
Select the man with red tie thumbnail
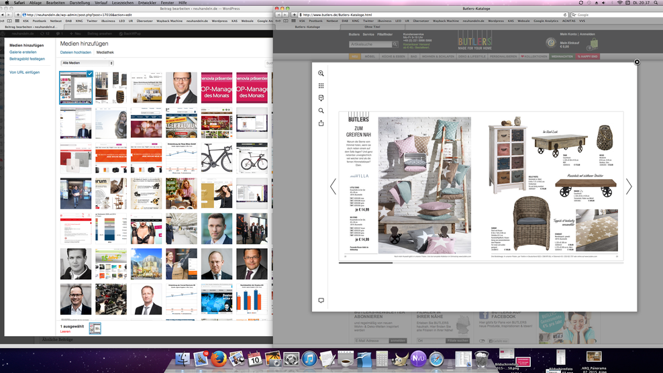click(181, 87)
